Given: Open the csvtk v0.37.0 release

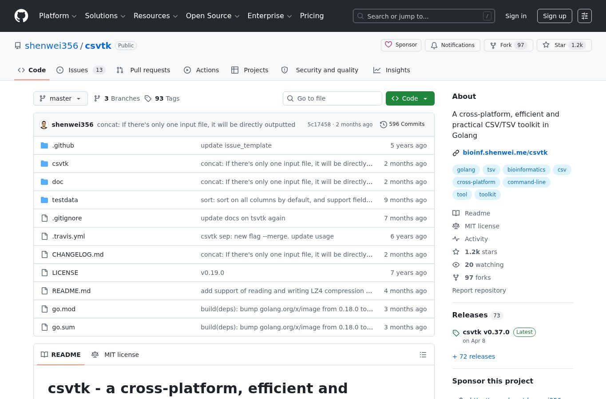Looking at the screenshot, I should pos(486,332).
